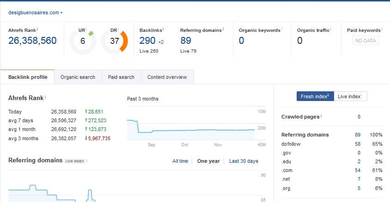Image resolution: width=390 pixels, height=202 pixels.
Task: Open the Paid search tab
Action: [121, 77]
